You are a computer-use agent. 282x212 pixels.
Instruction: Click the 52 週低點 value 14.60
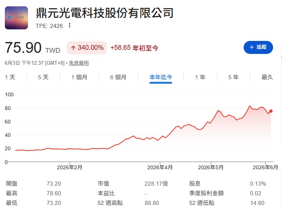click(x=257, y=203)
